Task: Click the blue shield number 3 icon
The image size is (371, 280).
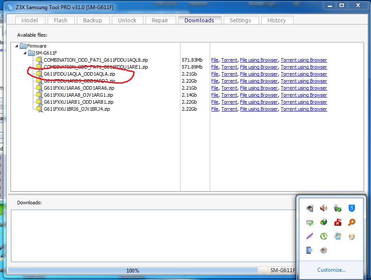Action: 352,208
